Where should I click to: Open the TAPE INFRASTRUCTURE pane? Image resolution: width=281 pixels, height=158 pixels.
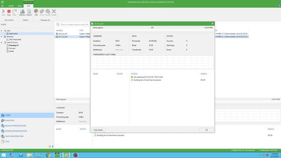27,136
